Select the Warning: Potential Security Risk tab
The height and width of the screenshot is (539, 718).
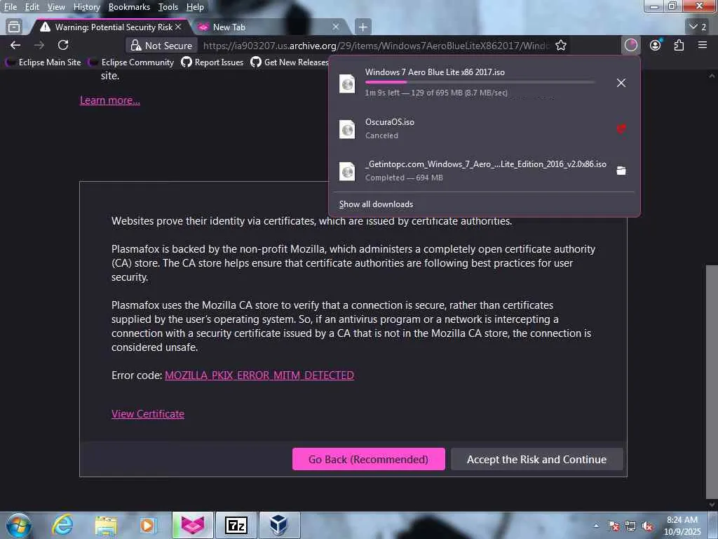click(110, 27)
